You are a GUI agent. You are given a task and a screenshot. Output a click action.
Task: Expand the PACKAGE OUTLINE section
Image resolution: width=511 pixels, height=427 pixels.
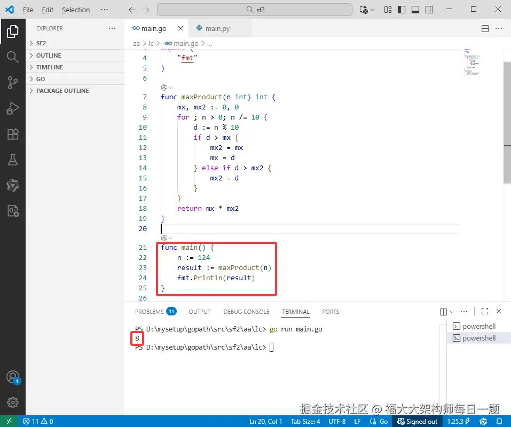point(75,91)
